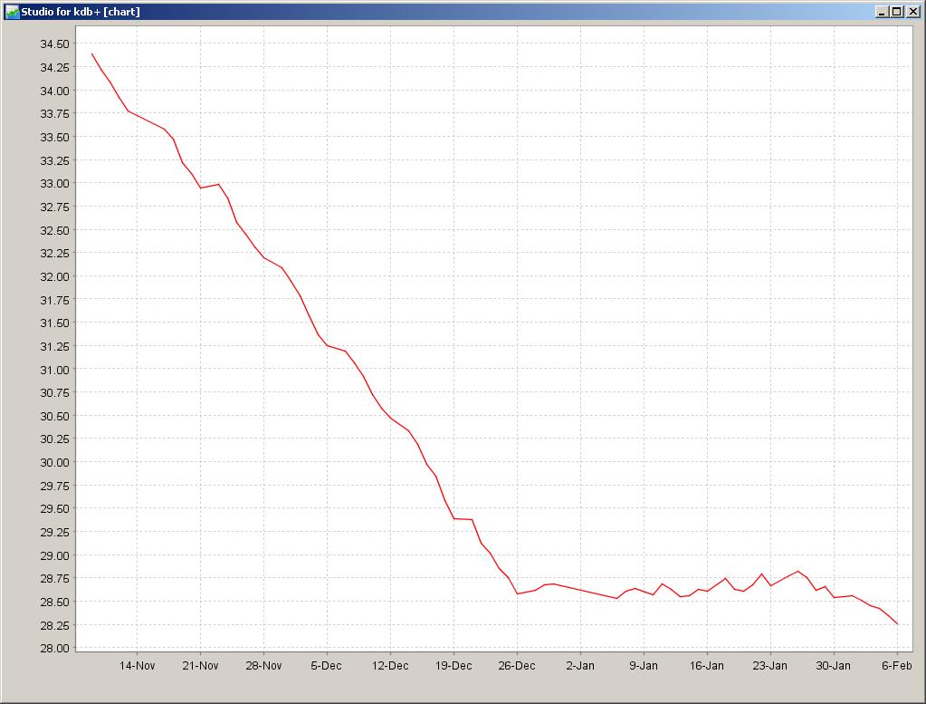Click the 32.75 y-axis label
This screenshot has height=704, width=926.
coord(54,207)
